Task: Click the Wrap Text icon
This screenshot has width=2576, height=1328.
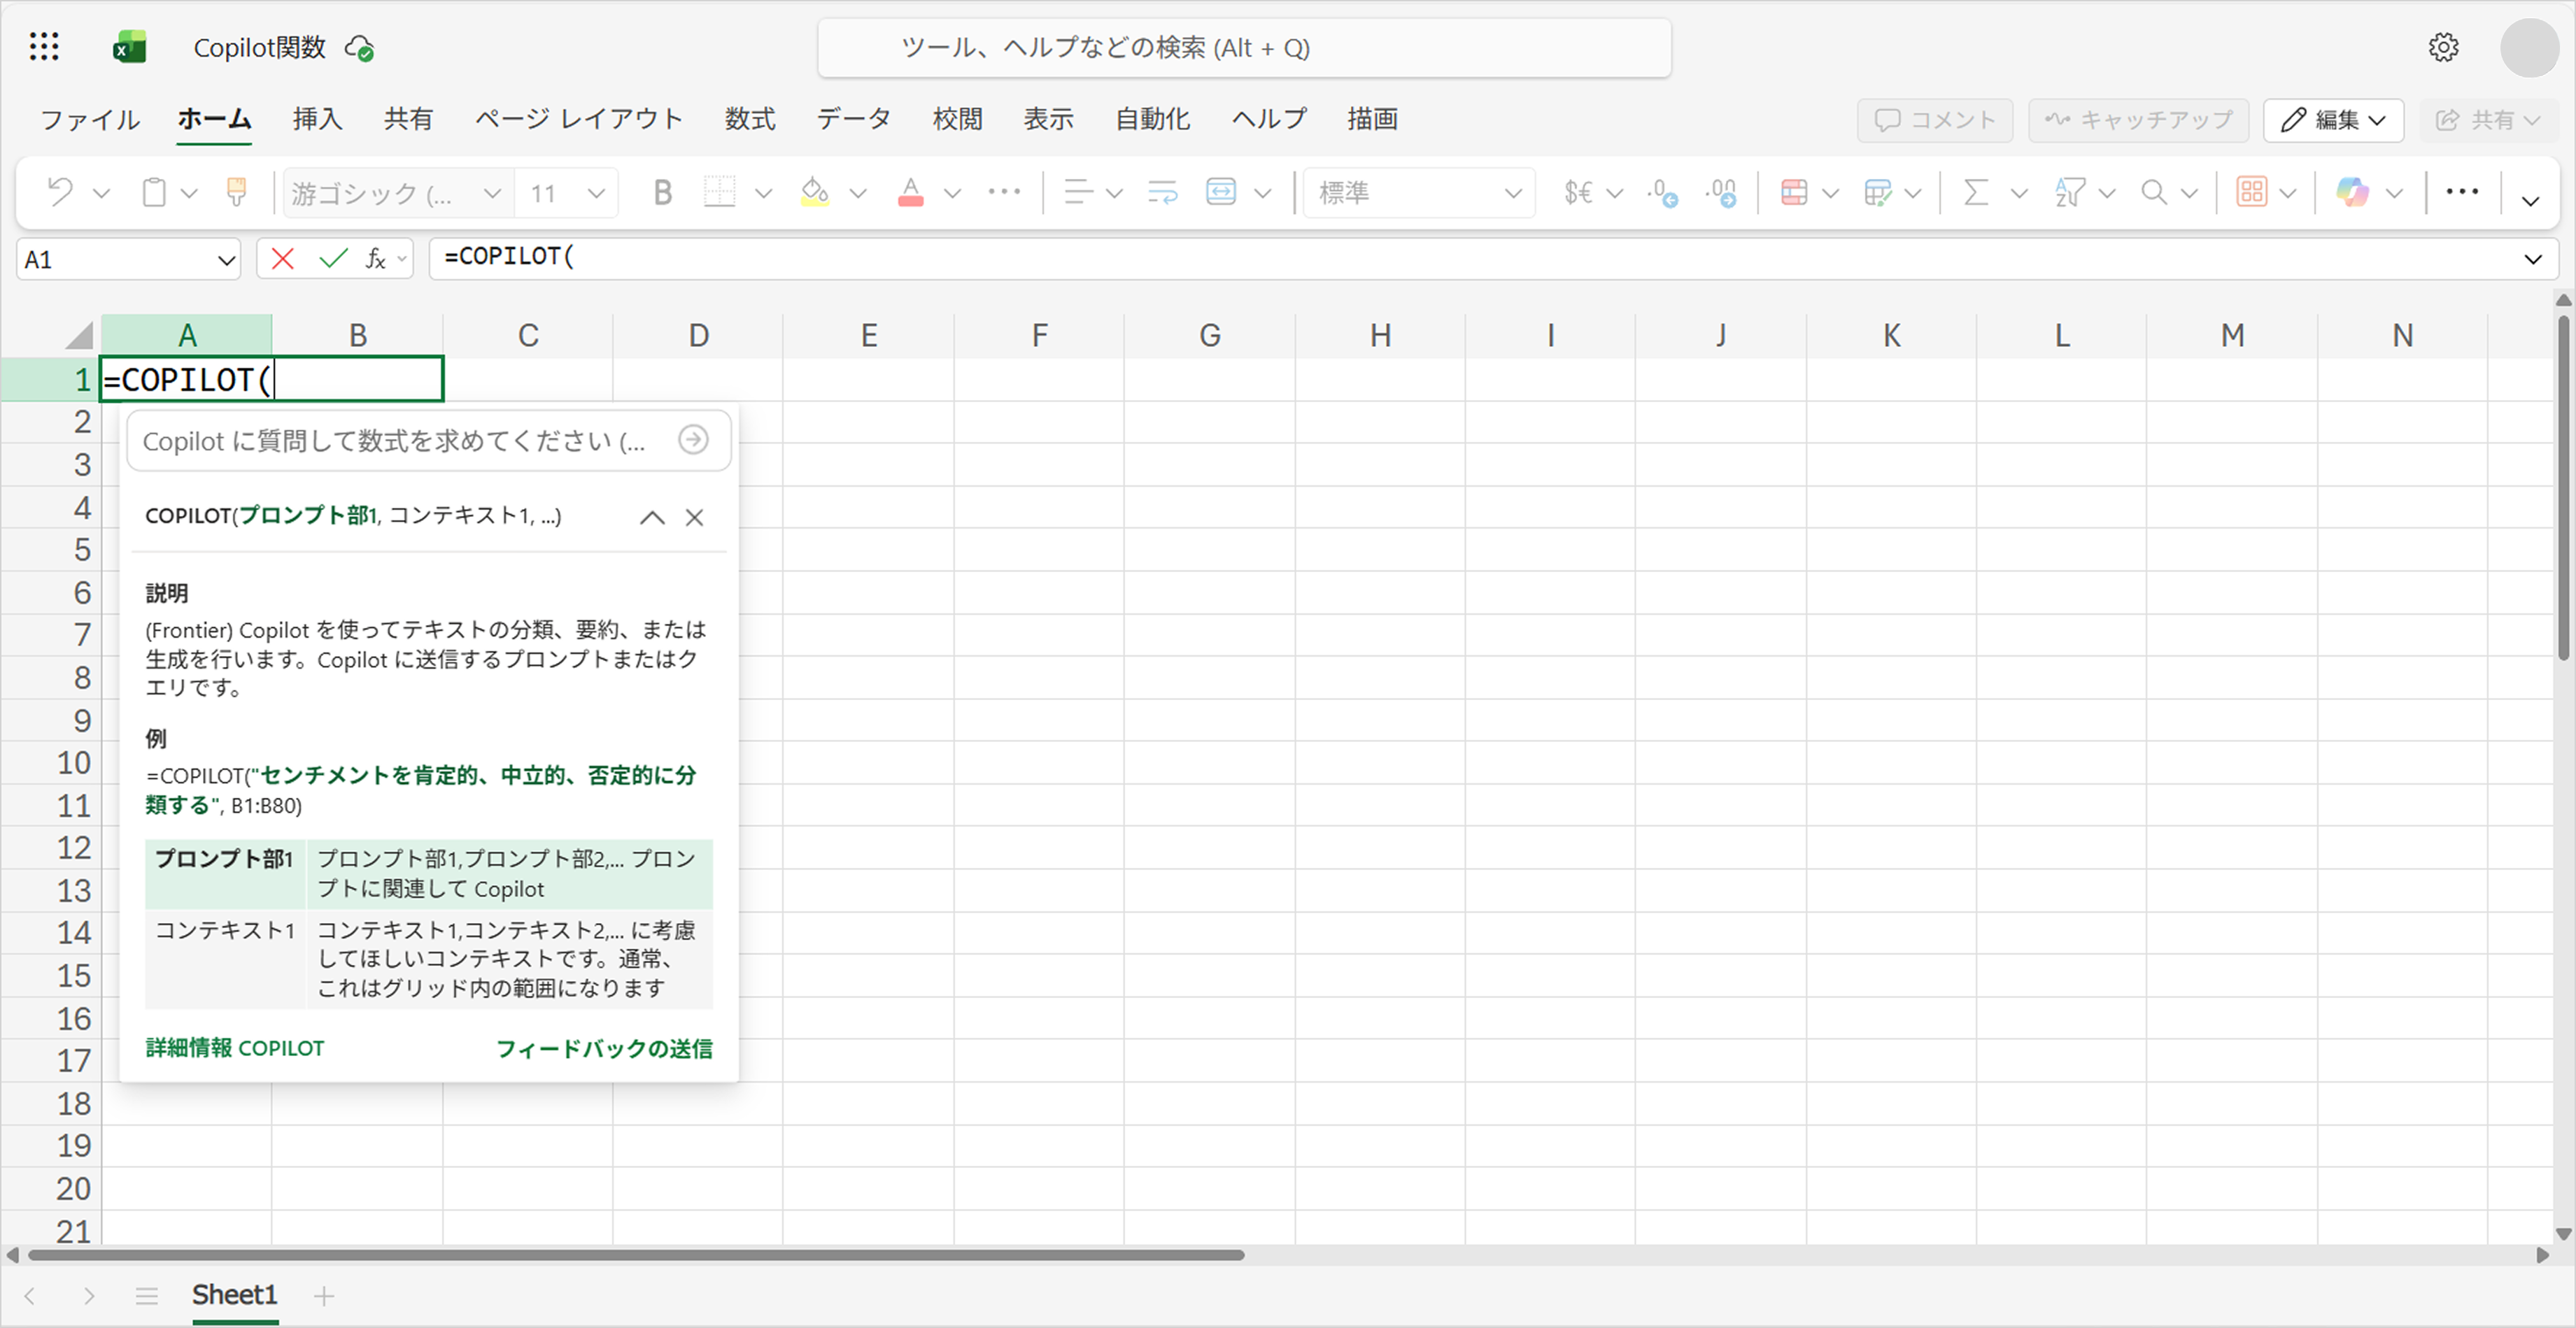Action: point(1162,192)
